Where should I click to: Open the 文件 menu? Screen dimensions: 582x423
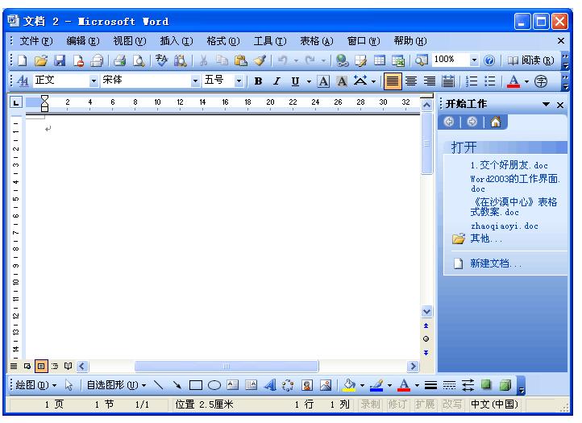(x=36, y=41)
